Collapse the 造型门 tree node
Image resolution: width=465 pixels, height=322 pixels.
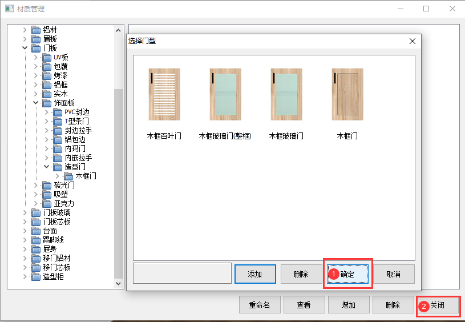point(47,167)
